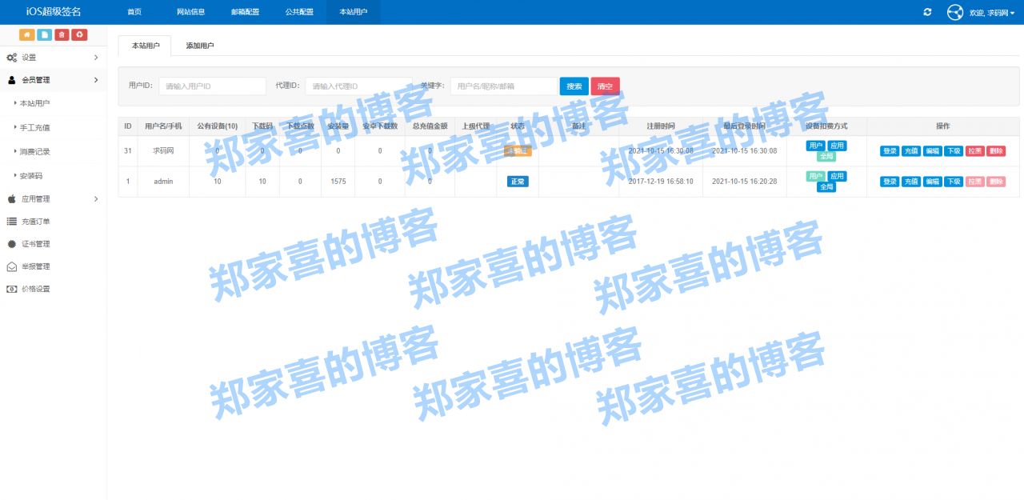
Task: Click the 求码网 username cell in the table
Action: 163,151
